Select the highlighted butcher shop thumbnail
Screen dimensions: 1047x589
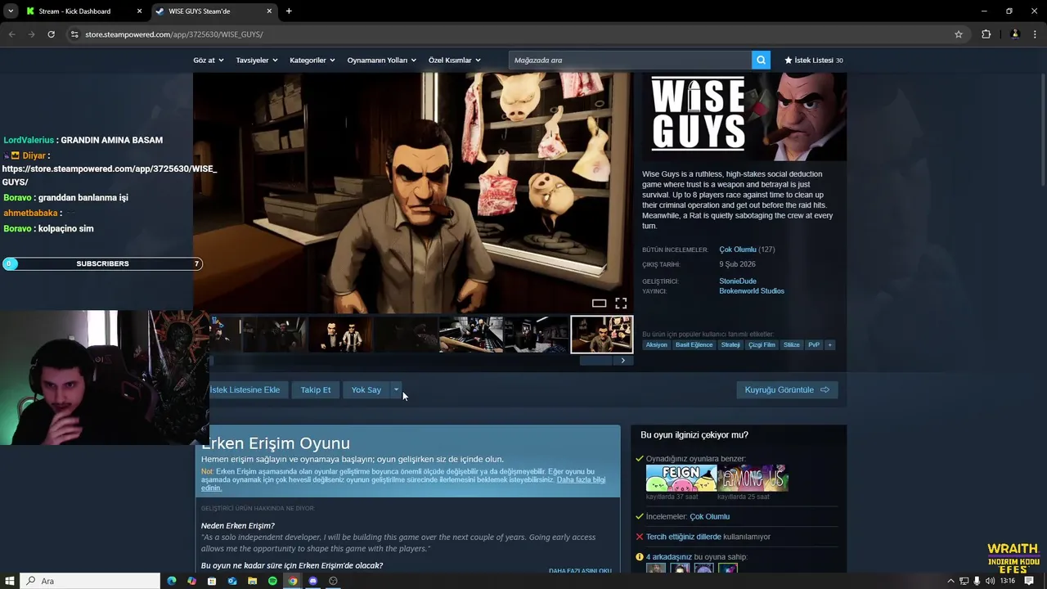coord(601,335)
